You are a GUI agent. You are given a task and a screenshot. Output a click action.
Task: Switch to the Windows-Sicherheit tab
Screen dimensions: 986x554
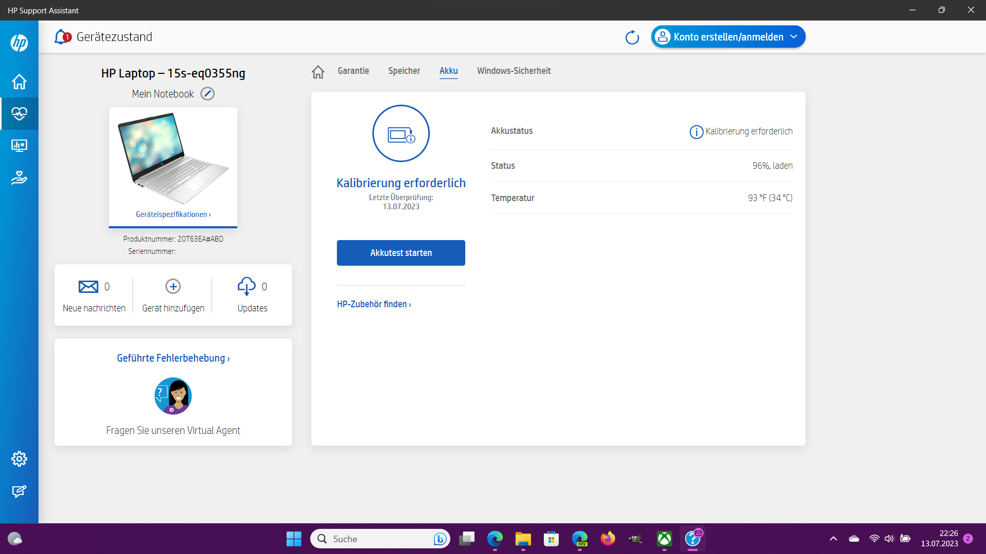click(514, 71)
